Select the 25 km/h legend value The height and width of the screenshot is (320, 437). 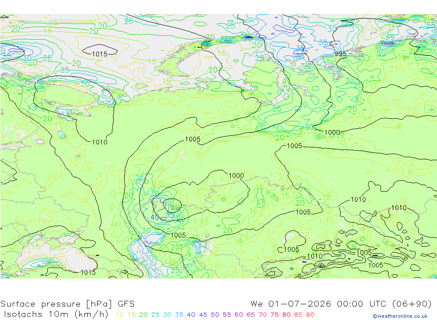tap(155, 315)
